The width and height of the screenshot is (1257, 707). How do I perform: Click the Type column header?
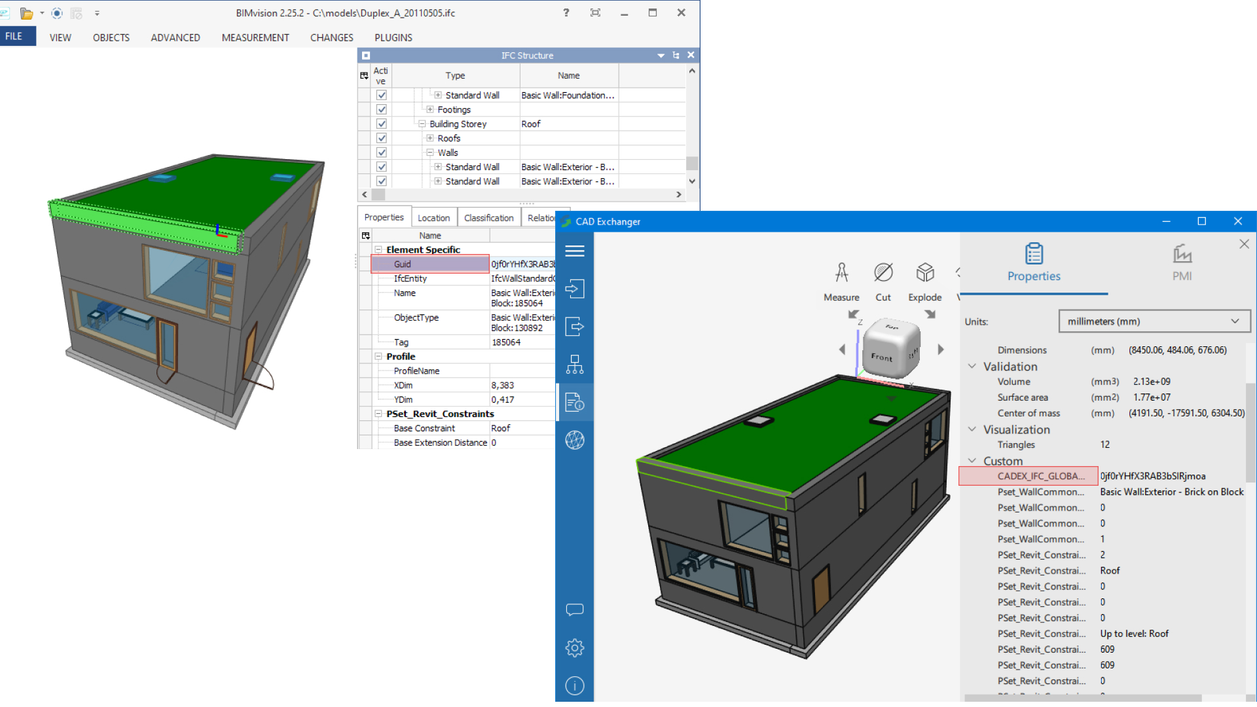tap(455, 76)
